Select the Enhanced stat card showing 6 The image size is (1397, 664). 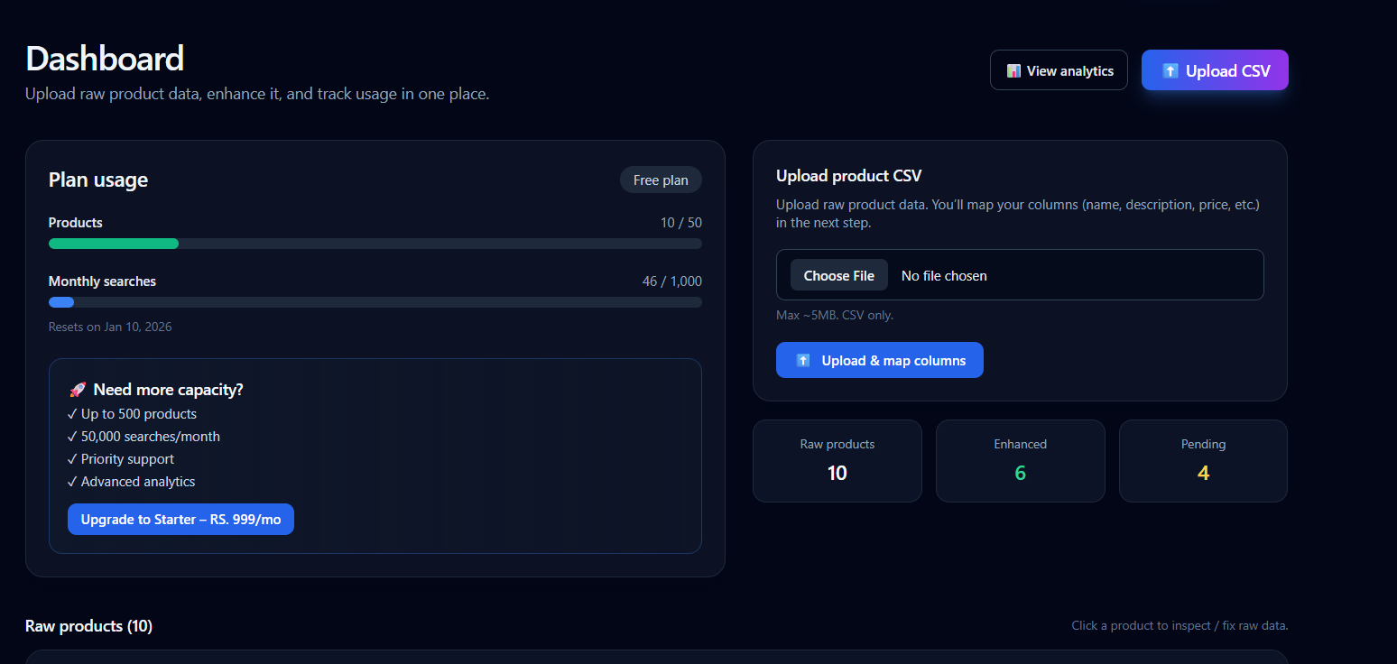click(1020, 460)
